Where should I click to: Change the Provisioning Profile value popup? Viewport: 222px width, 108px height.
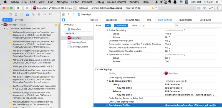coord(191,105)
